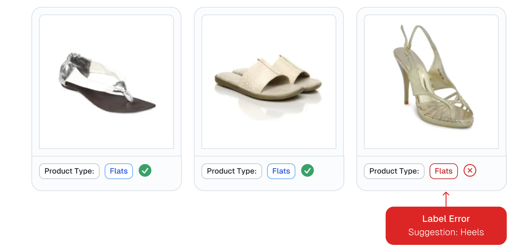Click the green checkmark on the beige slides card
Image resolution: width=507 pixels, height=250 pixels.
pos(308,170)
